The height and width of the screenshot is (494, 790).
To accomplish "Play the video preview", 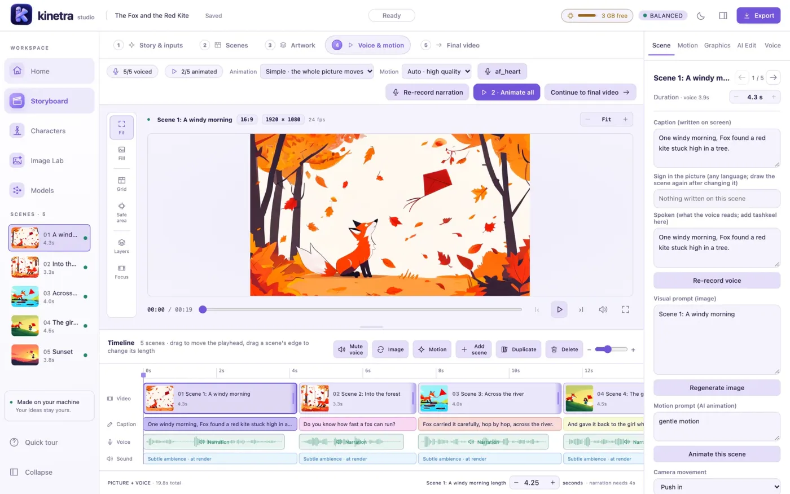I will (x=559, y=309).
